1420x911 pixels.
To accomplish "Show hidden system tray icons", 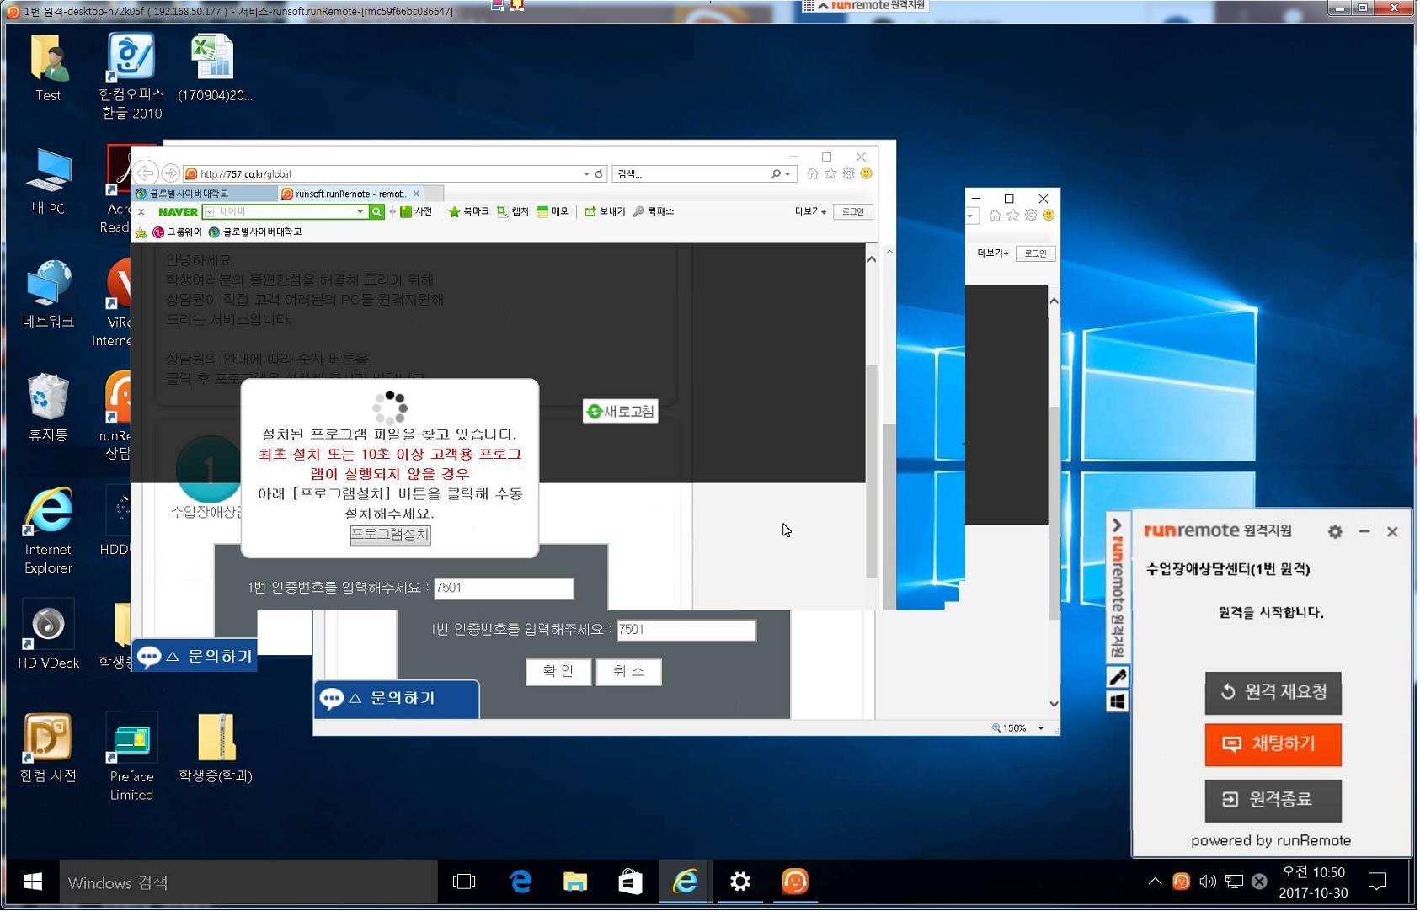I will [x=1156, y=882].
